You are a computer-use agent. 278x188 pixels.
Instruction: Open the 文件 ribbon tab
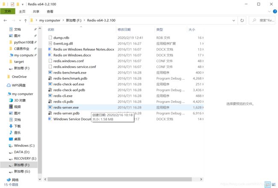(8, 12)
